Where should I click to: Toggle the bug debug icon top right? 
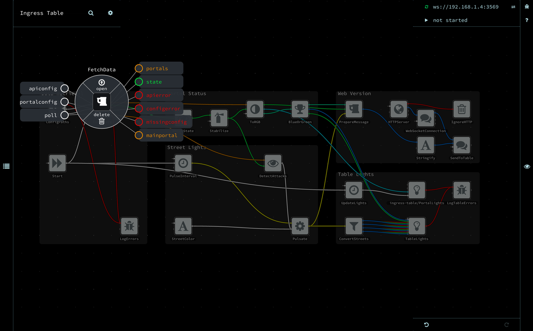click(x=527, y=7)
